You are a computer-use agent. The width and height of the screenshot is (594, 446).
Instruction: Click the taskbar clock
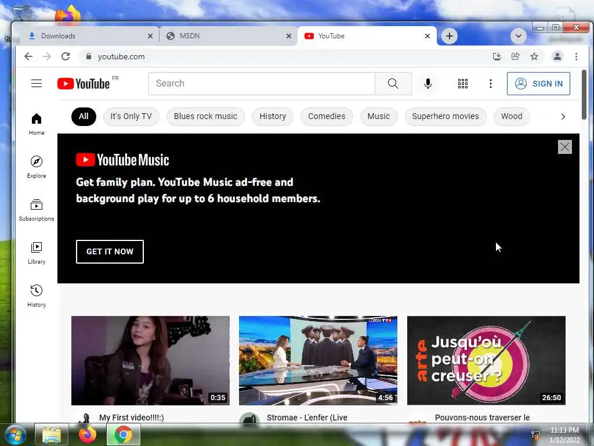(x=564, y=435)
